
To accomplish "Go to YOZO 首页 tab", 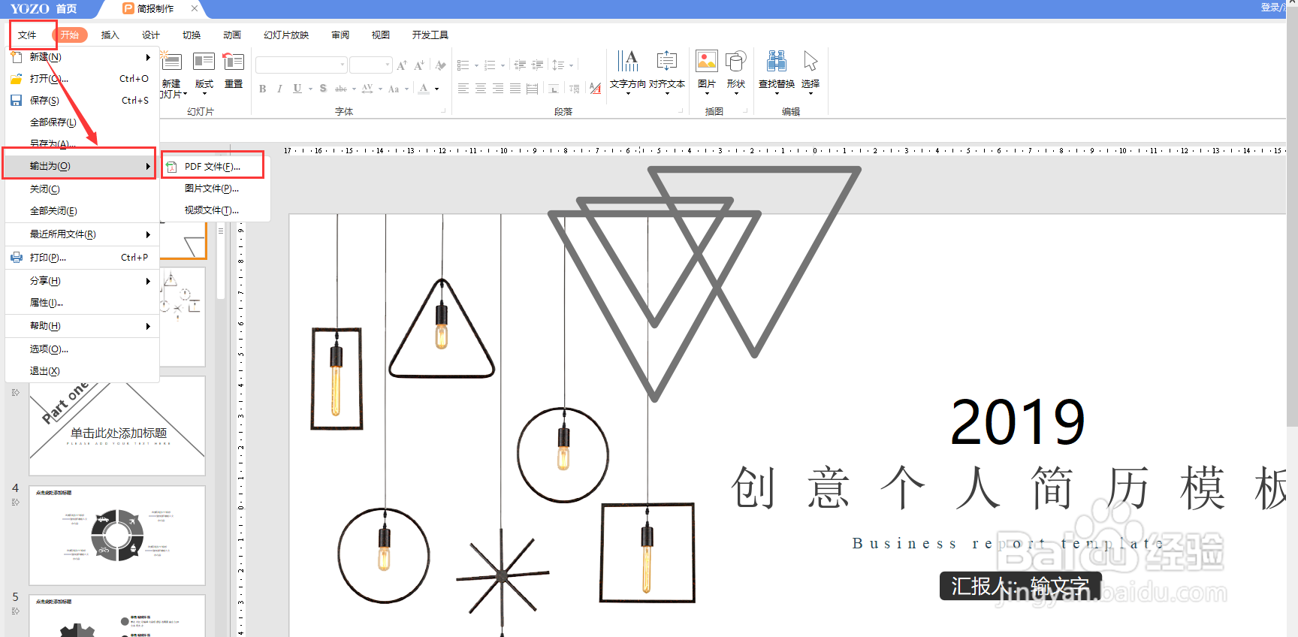I will [44, 8].
